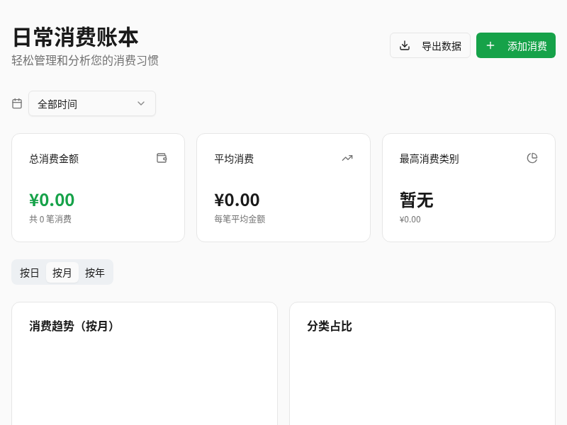Switch to the 按年 view
The width and height of the screenshot is (567, 425).
click(95, 272)
